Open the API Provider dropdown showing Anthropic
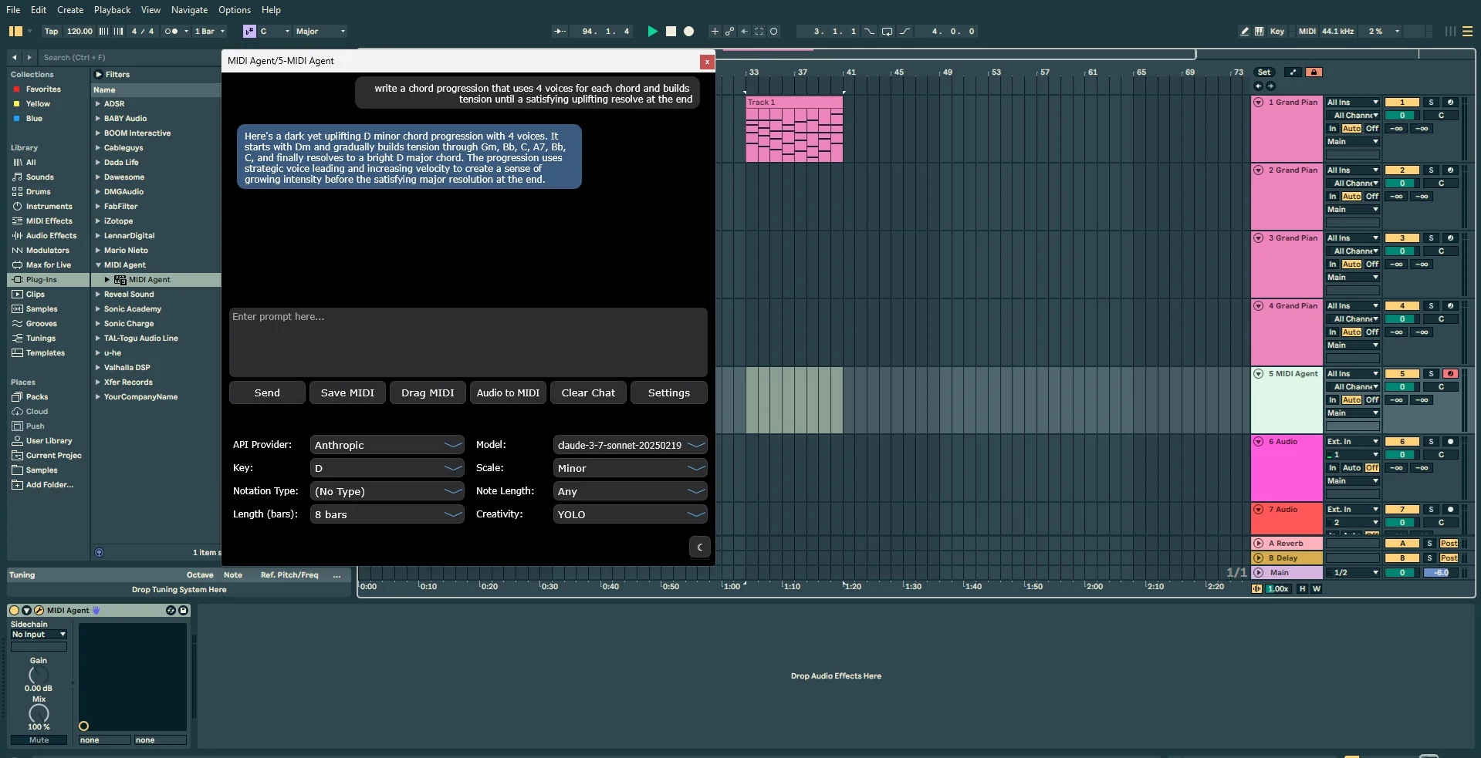 (x=387, y=444)
